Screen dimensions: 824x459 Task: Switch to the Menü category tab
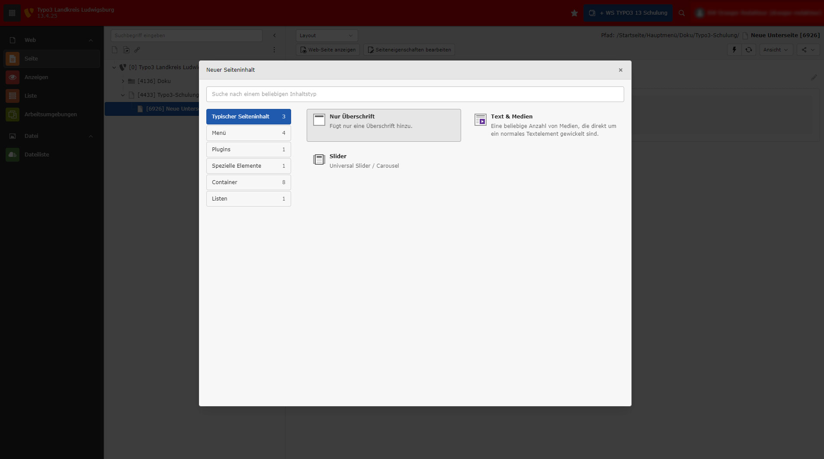coord(248,133)
